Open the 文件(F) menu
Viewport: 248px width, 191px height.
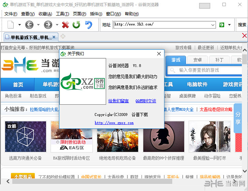(11, 14)
